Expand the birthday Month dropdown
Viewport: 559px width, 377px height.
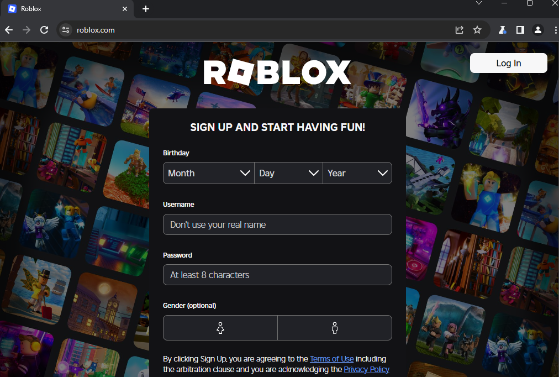click(x=209, y=173)
